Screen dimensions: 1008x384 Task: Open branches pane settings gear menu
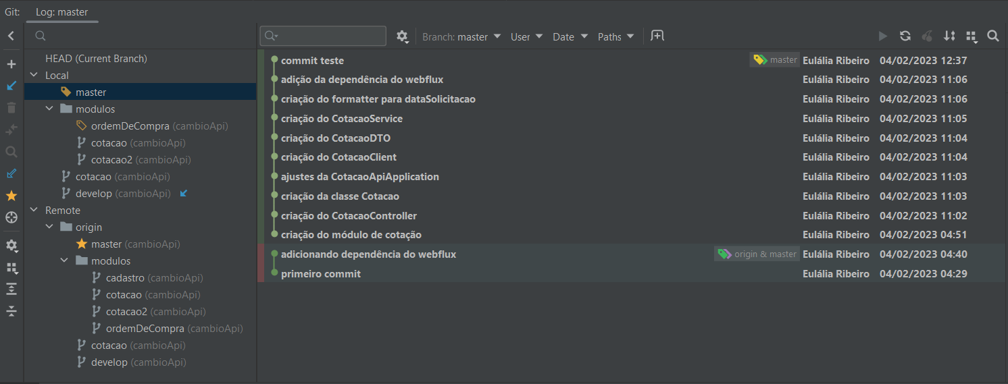11,246
